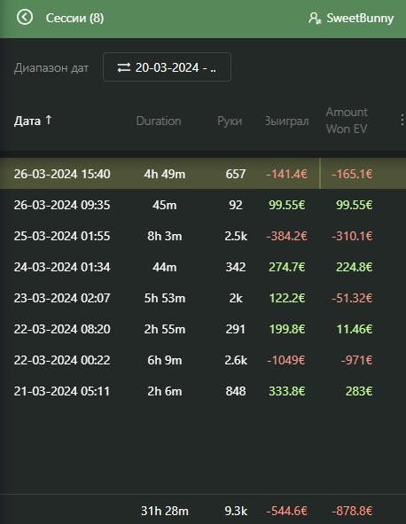Open the 21-03-2024 05:11 session

click(x=203, y=391)
